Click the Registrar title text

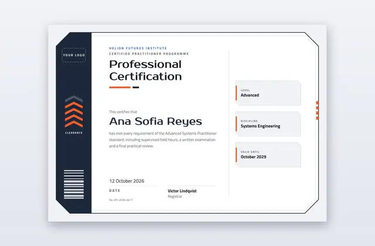pos(175,197)
